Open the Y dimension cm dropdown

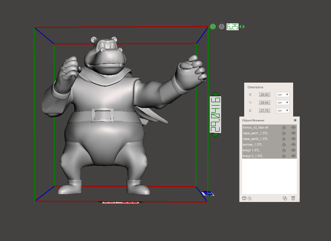pos(283,102)
